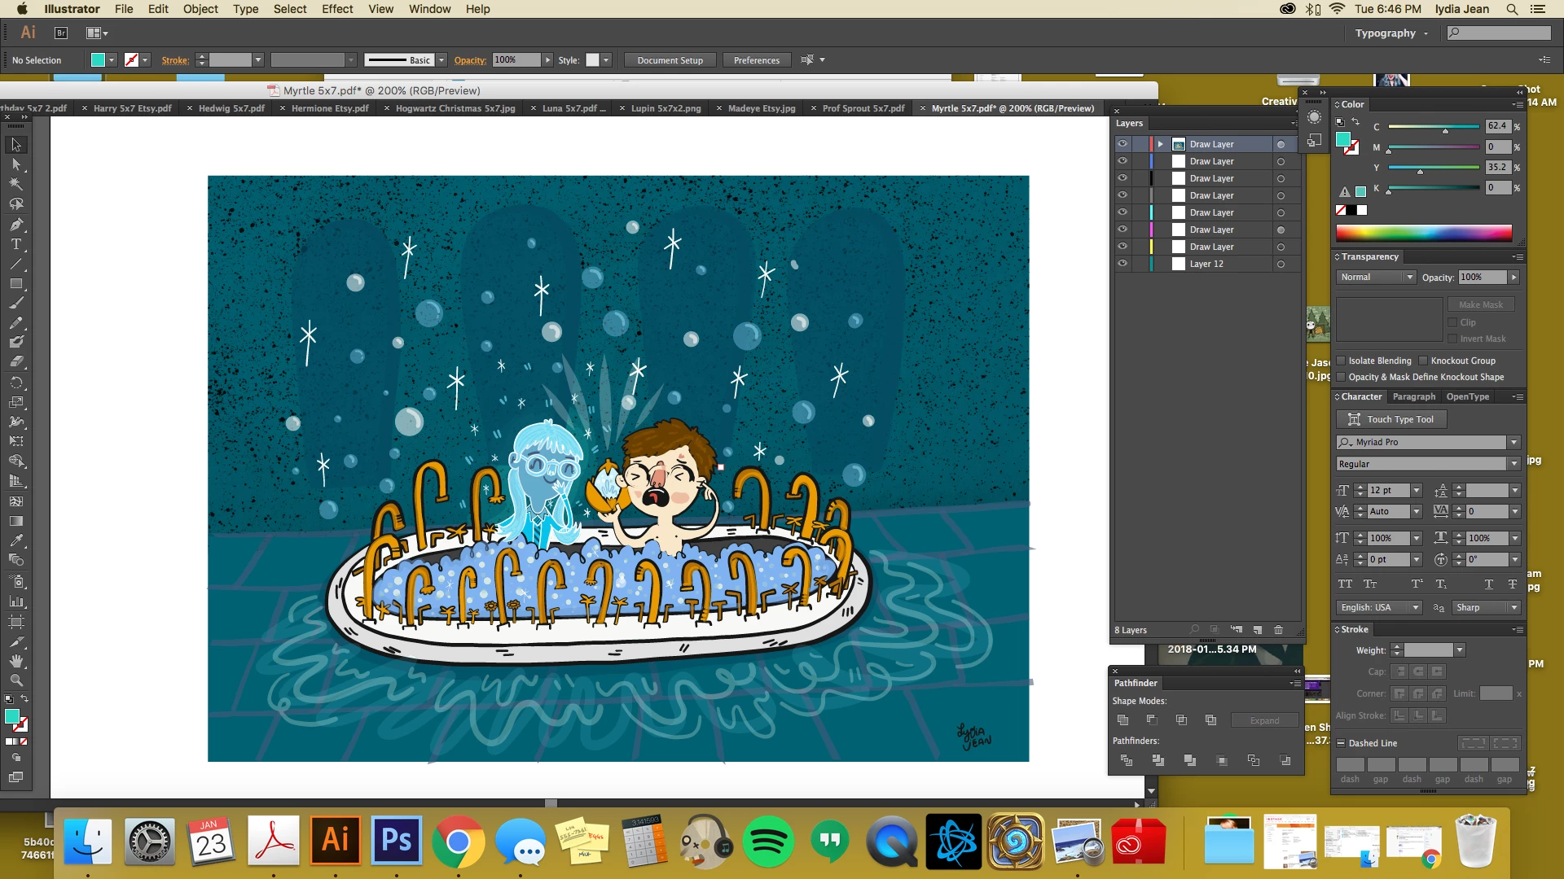Open the Effect menu
Image resolution: width=1564 pixels, height=879 pixels.
point(336,9)
